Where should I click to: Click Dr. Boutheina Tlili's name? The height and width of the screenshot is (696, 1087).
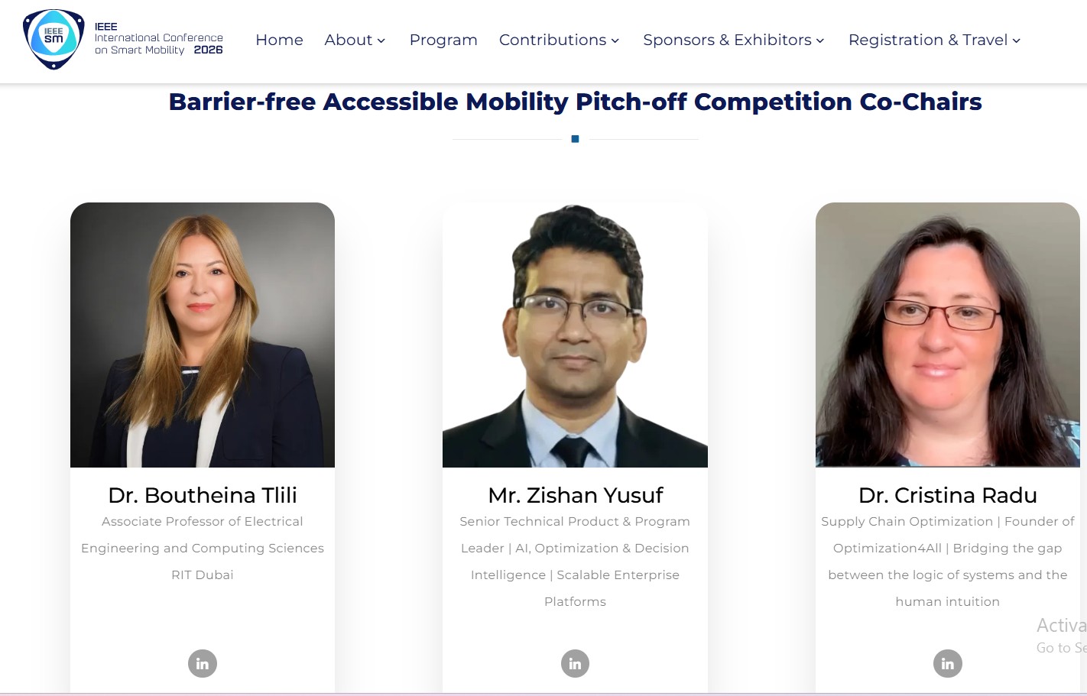203,495
